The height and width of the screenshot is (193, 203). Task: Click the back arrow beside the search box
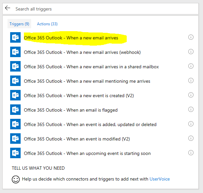(8, 8)
